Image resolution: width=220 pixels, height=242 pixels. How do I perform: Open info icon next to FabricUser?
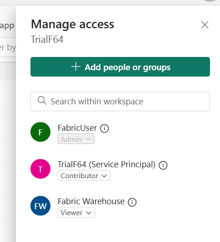(105, 128)
